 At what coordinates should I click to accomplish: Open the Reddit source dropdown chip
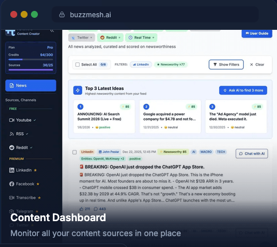click(110, 37)
